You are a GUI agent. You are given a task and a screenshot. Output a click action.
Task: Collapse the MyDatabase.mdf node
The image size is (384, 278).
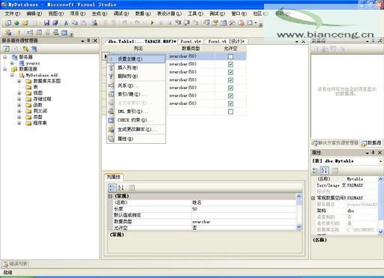pyautogui.click(x=12, y=75)
